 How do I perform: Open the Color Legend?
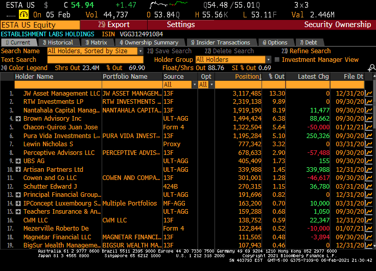pos(24,68)
